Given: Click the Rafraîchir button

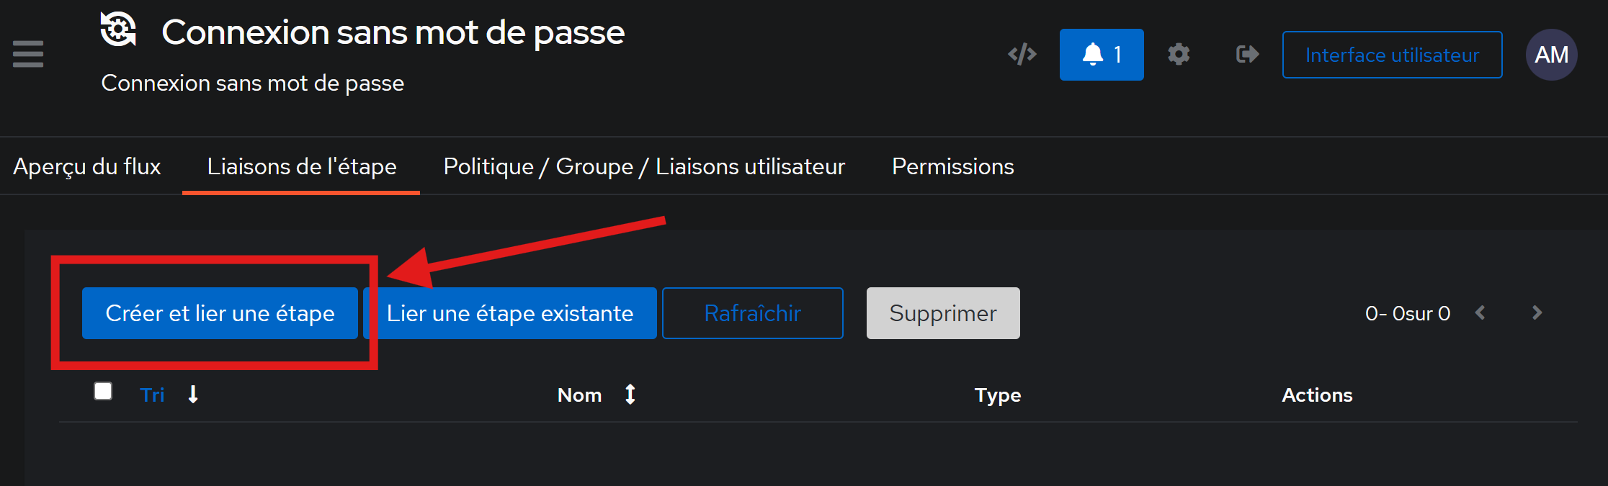Looking at the screenshot, I should (x=753, y=313).
